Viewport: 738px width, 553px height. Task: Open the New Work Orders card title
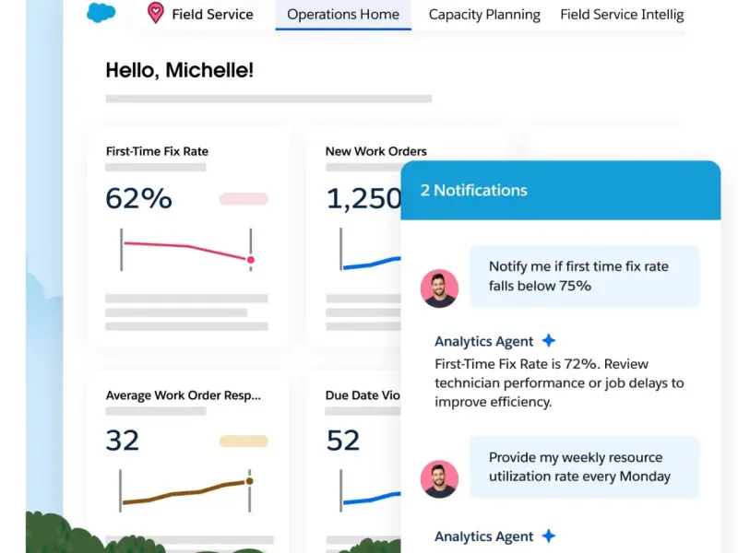375,151
